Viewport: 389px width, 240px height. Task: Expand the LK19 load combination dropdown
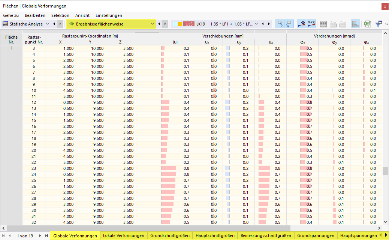tap(256, 24)
